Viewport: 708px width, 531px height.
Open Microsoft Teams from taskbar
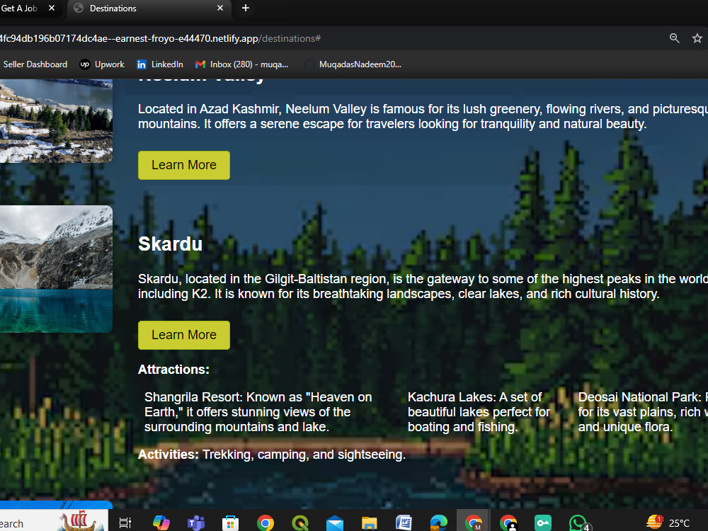coord(196,523)
